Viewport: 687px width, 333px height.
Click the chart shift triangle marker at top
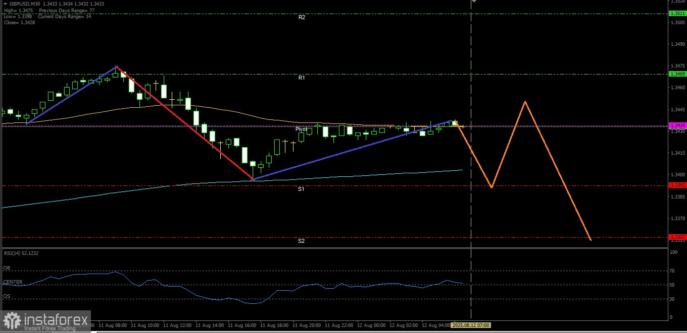[x=474, y=2]
